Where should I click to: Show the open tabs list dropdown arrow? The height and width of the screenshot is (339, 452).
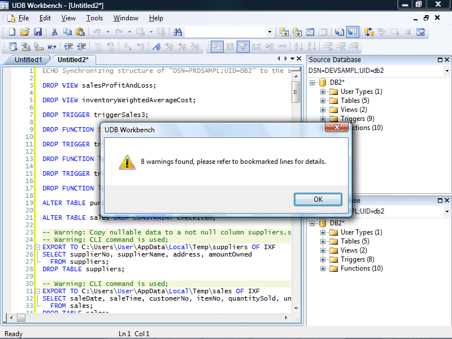click(292, 59)
